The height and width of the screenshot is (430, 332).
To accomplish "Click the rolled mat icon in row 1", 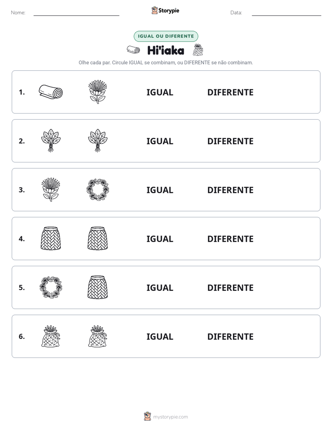I will pos(51,92).
